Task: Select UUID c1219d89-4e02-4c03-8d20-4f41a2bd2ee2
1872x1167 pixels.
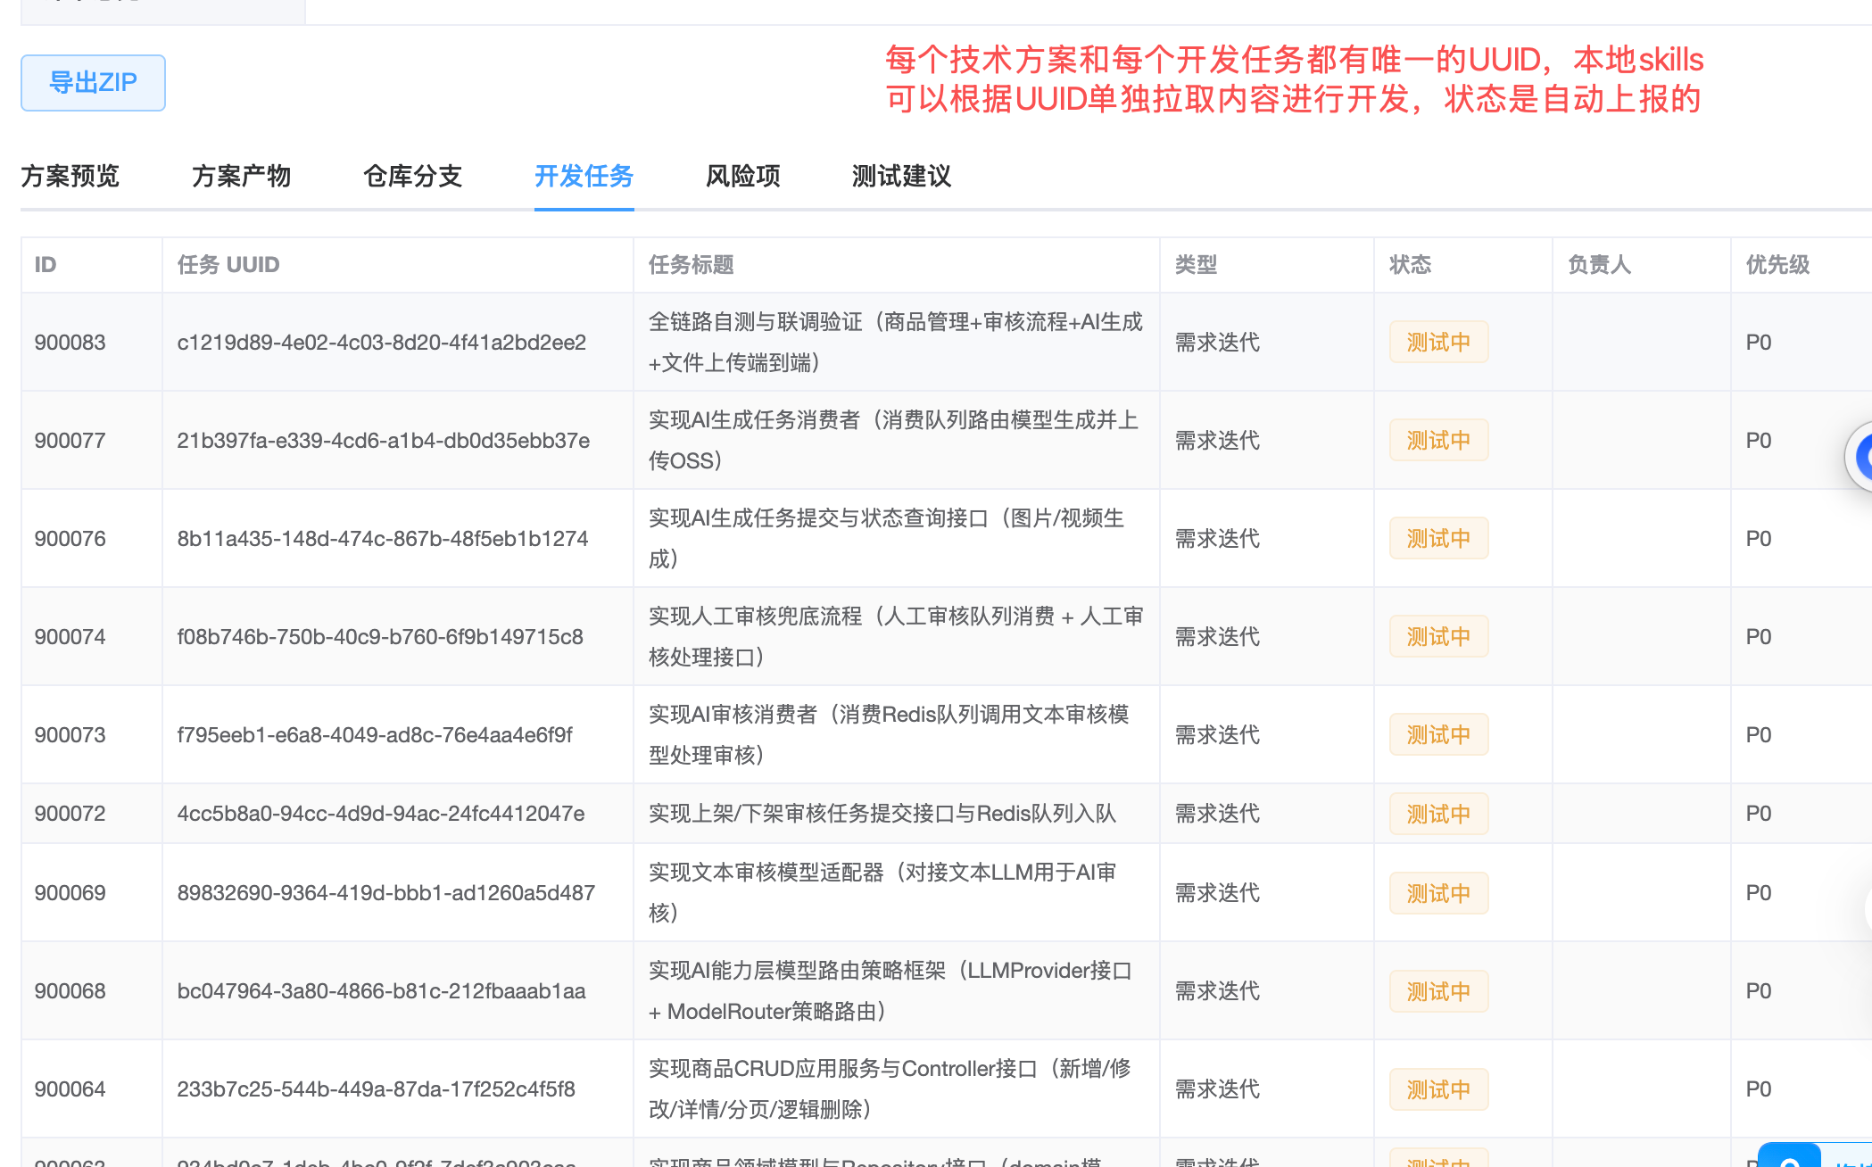Action: 382,343
